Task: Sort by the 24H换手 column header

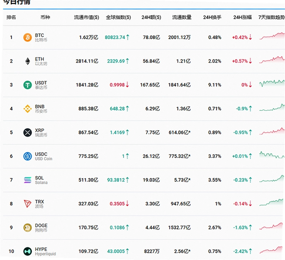Action: pos(212,17)
